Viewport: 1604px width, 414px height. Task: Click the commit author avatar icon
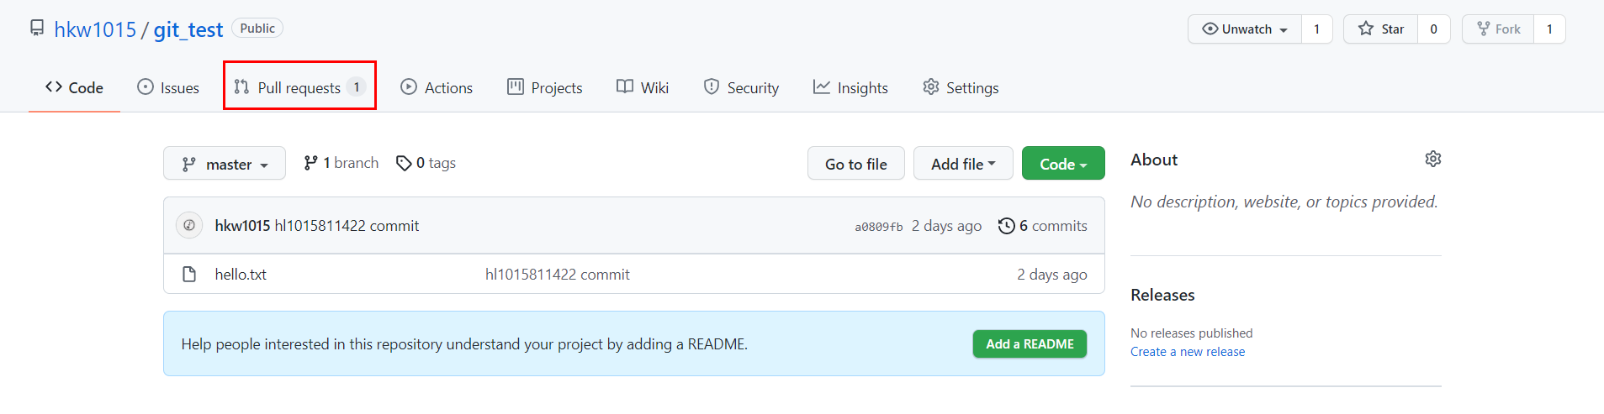189,225
